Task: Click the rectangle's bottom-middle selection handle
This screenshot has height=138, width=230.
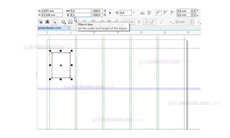Action: (61, 79)
